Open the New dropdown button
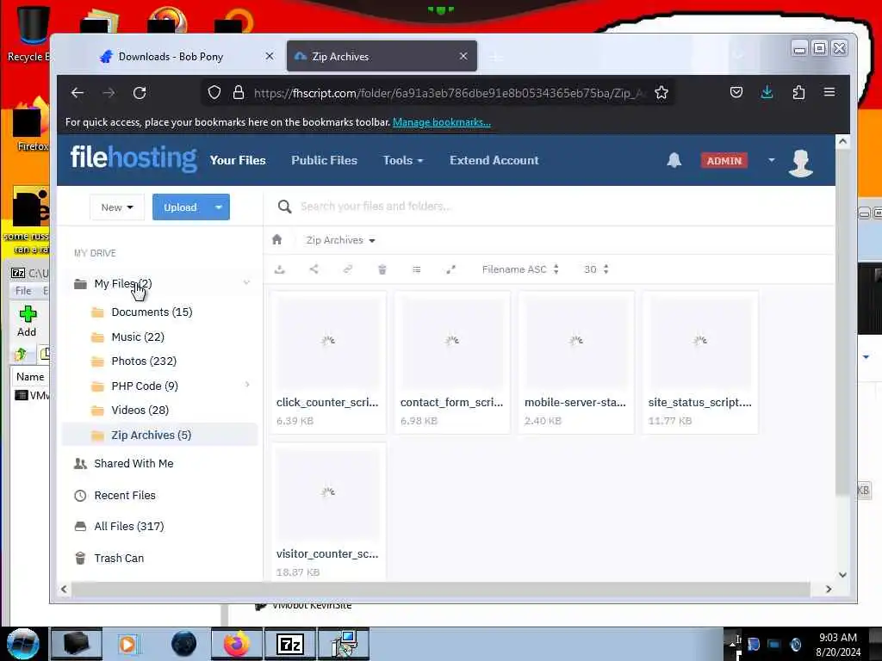 pos(117,207)
